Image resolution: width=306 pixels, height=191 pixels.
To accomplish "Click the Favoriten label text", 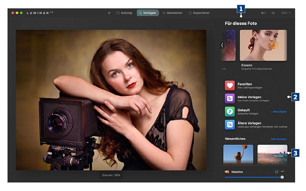I will coord(245,84).
